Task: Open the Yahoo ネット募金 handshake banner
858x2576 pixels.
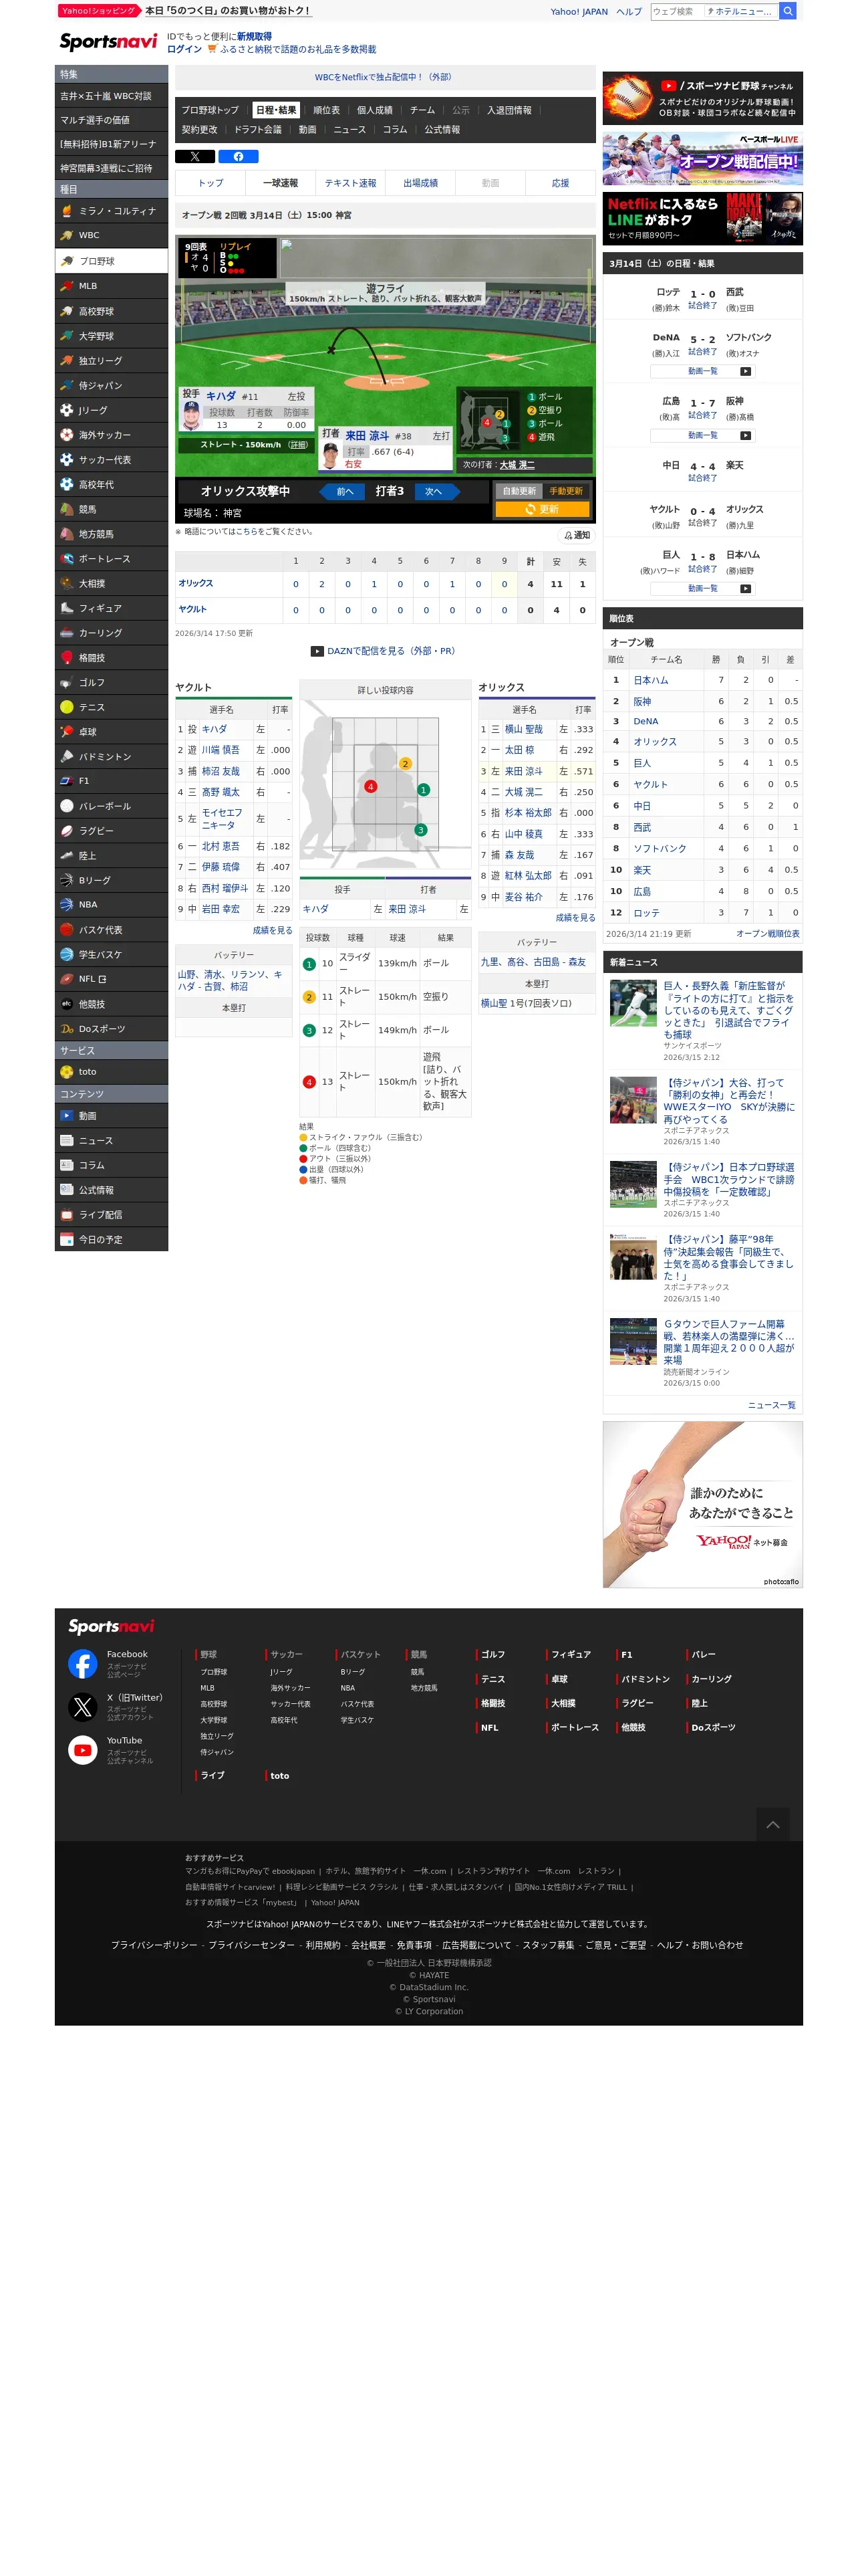Action: coord(702,1505)
